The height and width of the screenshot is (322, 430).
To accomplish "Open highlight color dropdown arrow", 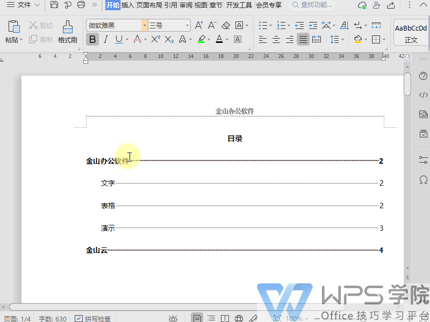I will click(x=209, y=40).
